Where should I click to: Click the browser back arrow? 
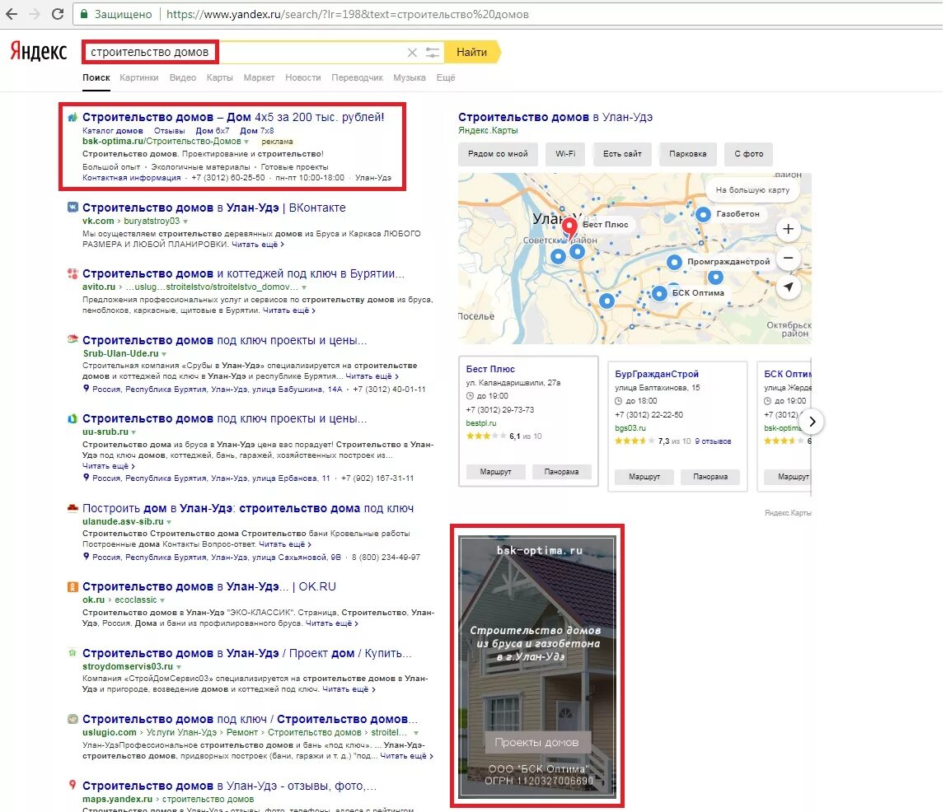[x=12, y=14]
